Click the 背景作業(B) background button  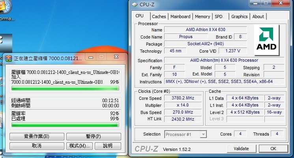(37, 136)
